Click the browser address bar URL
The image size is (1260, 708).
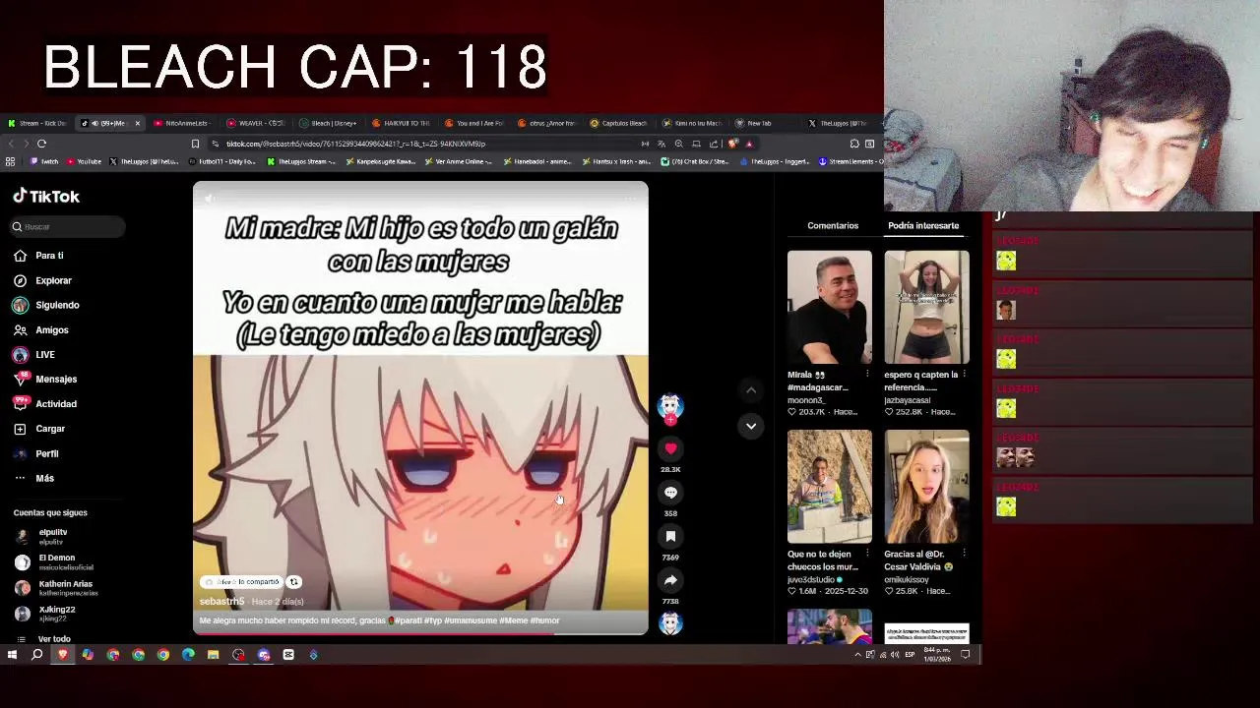[355, 144]
